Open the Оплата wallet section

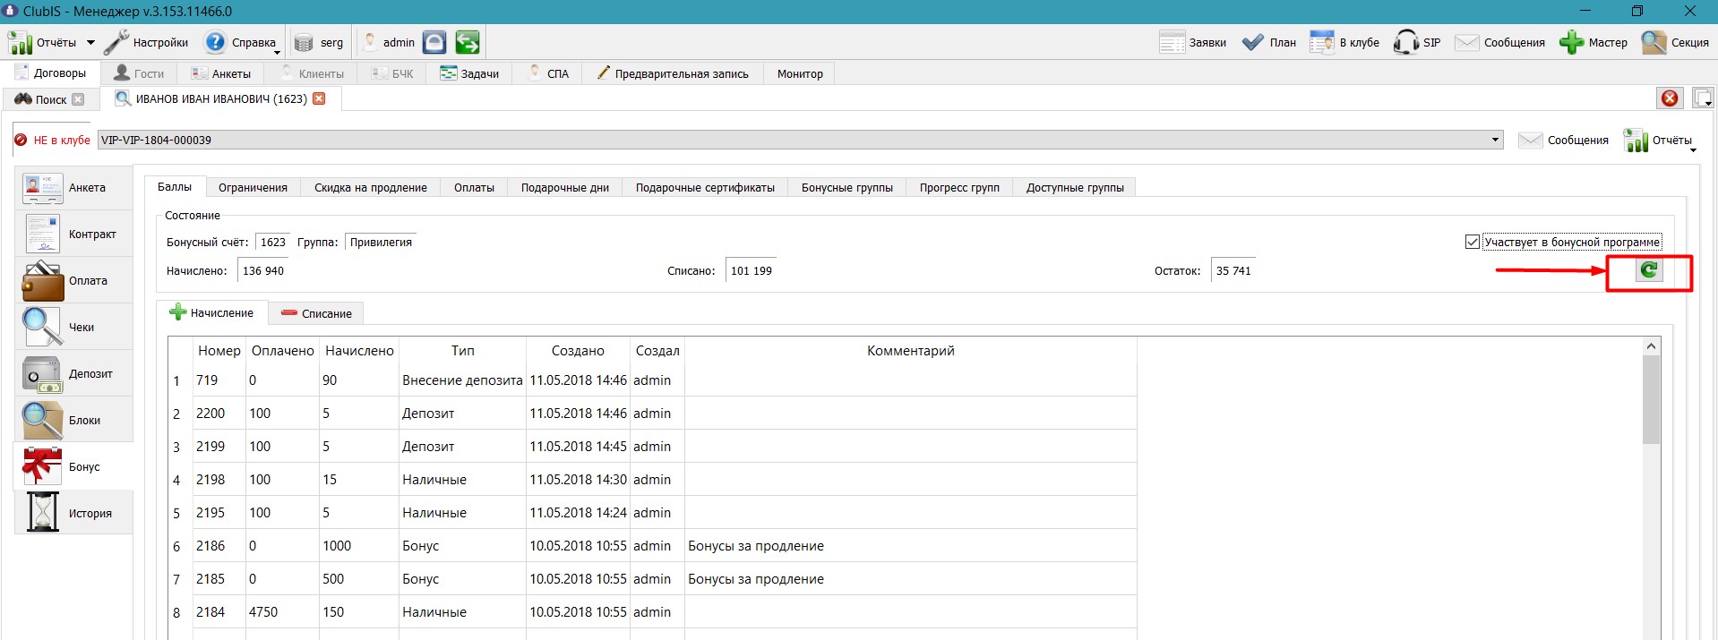coord(73,280)
